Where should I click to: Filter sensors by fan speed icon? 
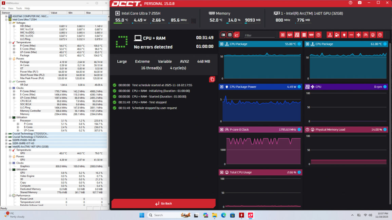click(358, 35)
